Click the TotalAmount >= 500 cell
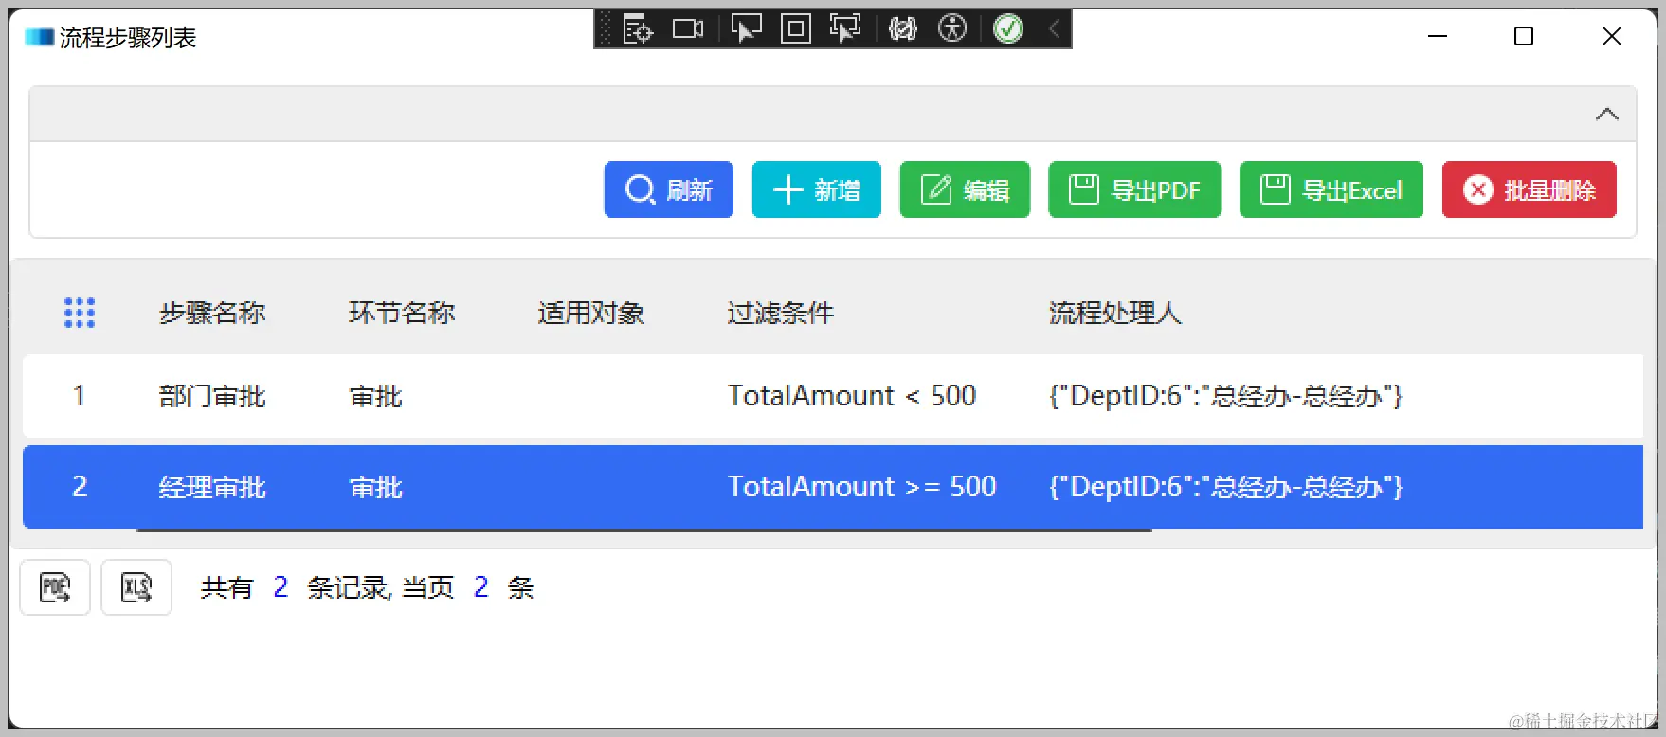Screen dimensions: 1666x737 click(862, 487)
